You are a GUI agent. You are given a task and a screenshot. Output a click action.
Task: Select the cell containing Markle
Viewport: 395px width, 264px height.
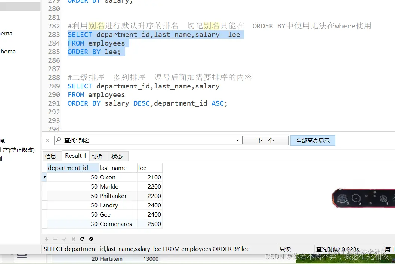tap(118, 186)
